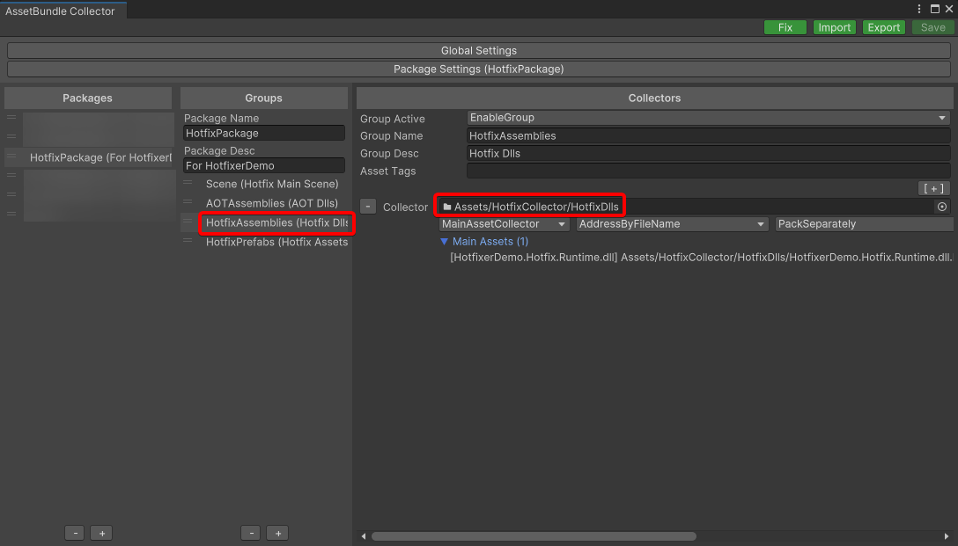Collapse the Main Assets (1) foldout
The height and width of the screenshot is (546, 958).
445,241
